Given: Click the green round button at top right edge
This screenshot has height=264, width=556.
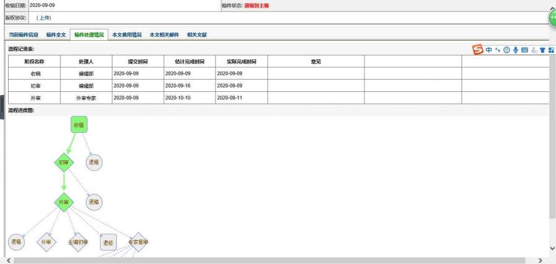Looking at the screenshot, I should click(x=552, y=17).
